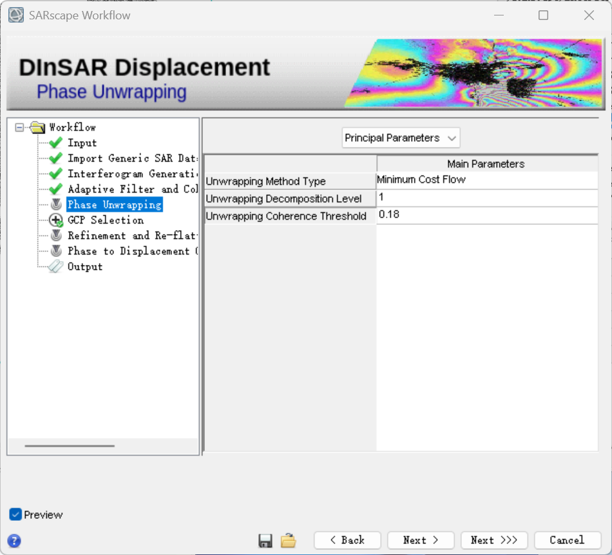The width and height of the screenshot is (612, 555).
Task: Select the Input workflow step
Action: coord(82,143)
